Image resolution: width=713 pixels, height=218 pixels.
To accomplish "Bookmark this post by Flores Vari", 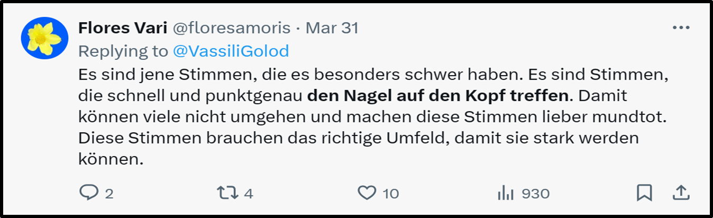I will pyautogui.click(x=644, y=193).
